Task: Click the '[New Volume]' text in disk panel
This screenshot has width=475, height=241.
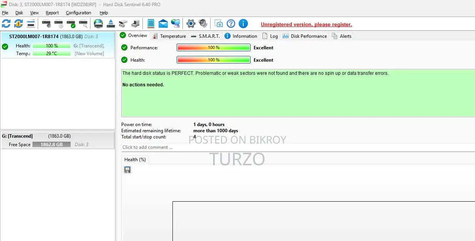Action: [x=89, y=54]
